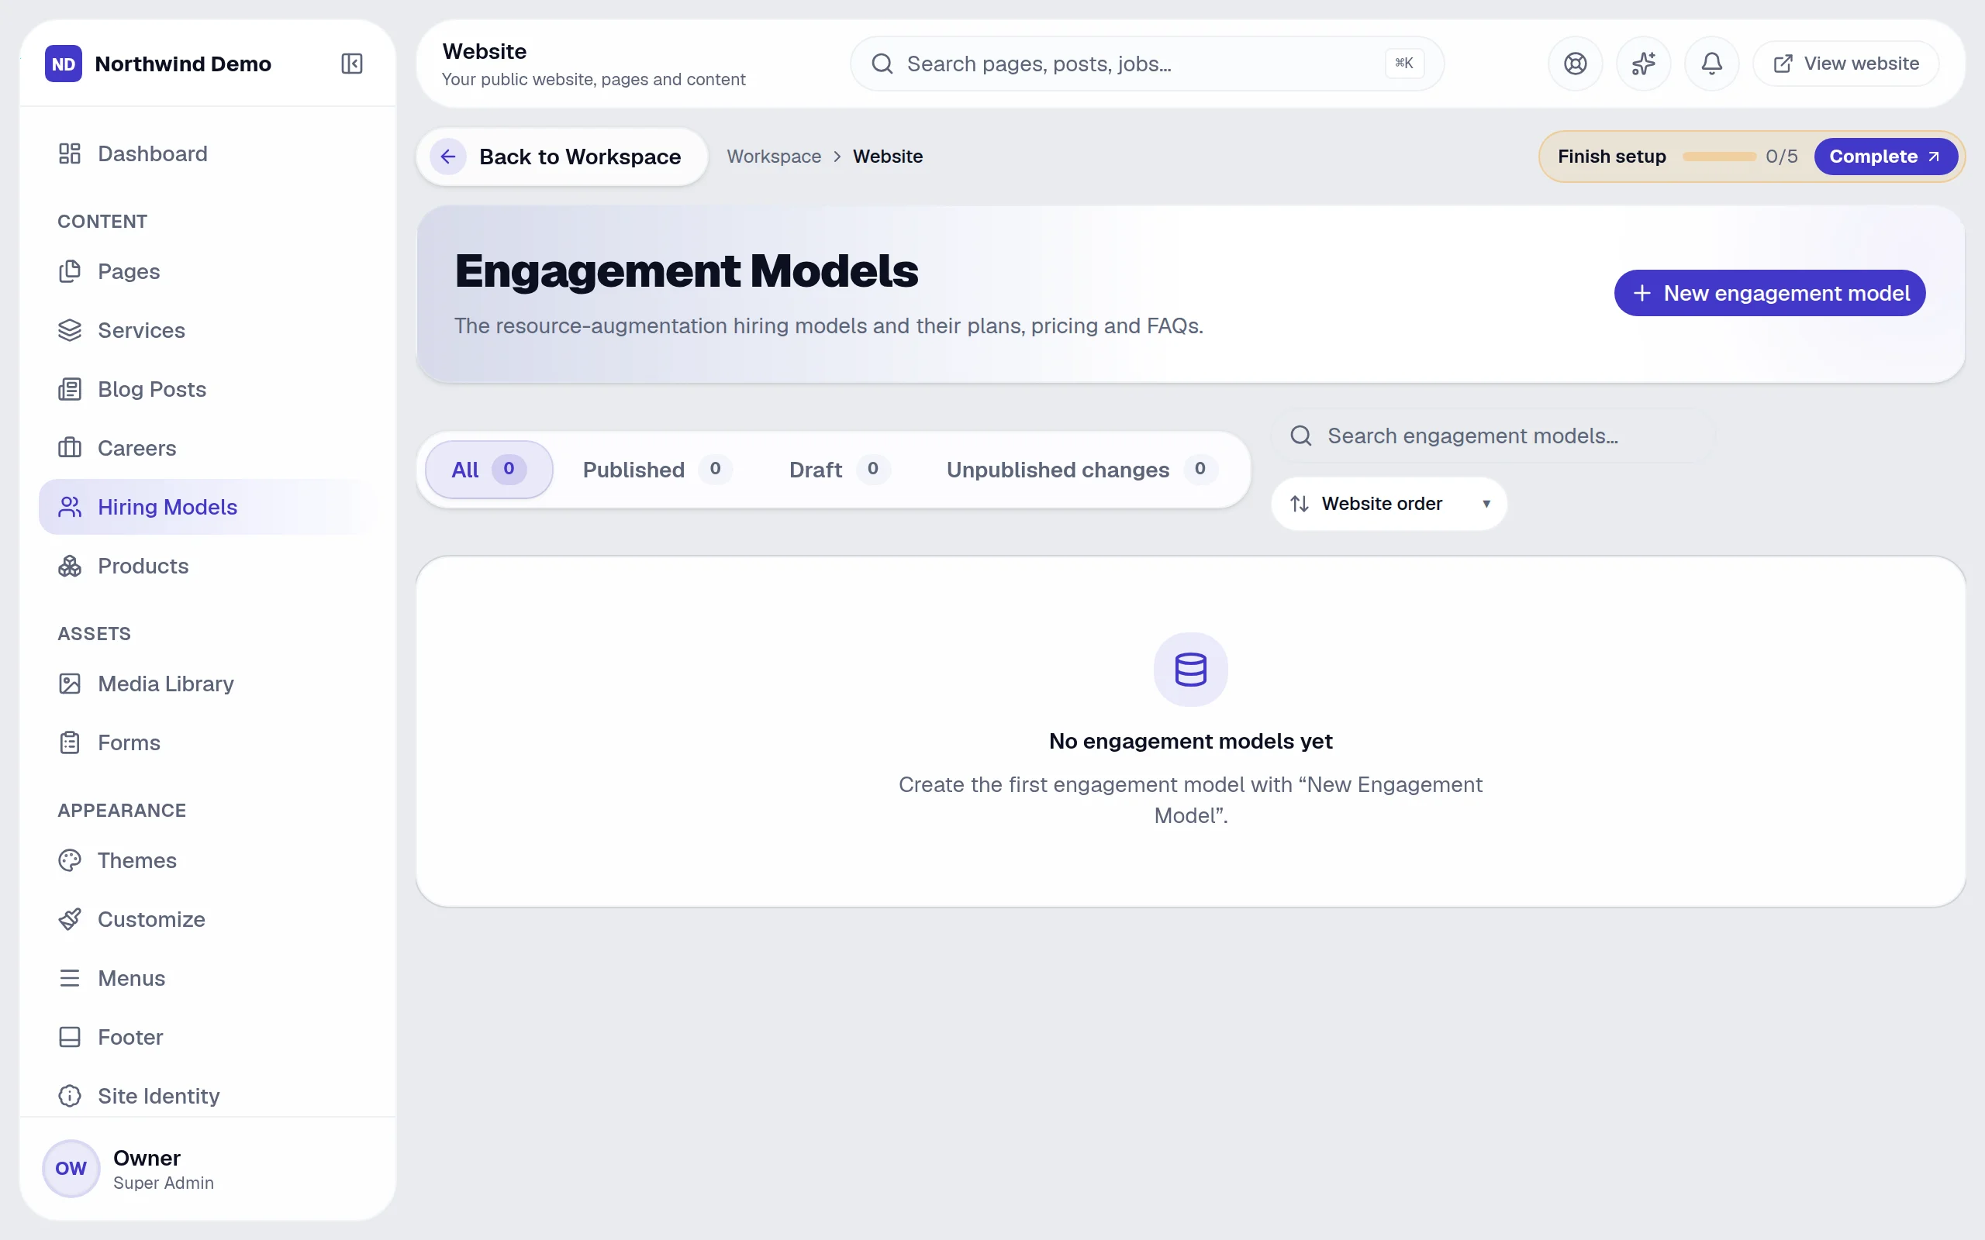Click the Complete setup button

coord(1885,157)
